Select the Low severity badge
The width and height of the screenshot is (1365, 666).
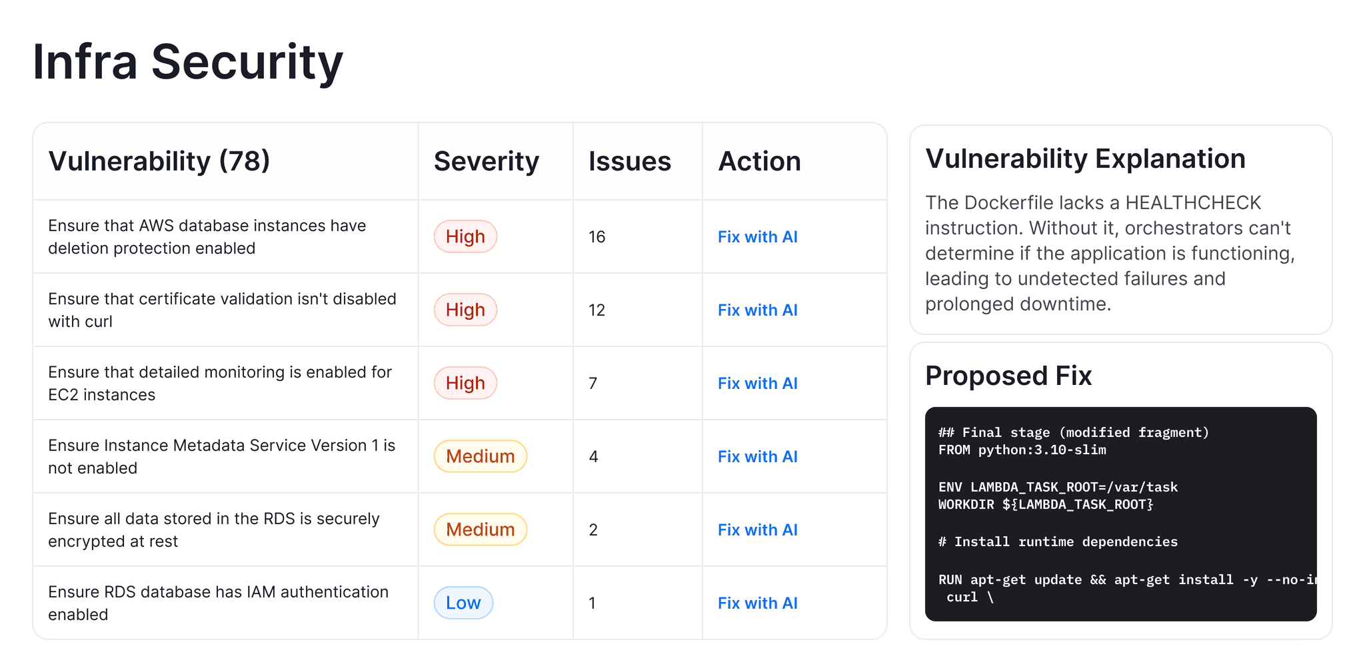point(463,603)
